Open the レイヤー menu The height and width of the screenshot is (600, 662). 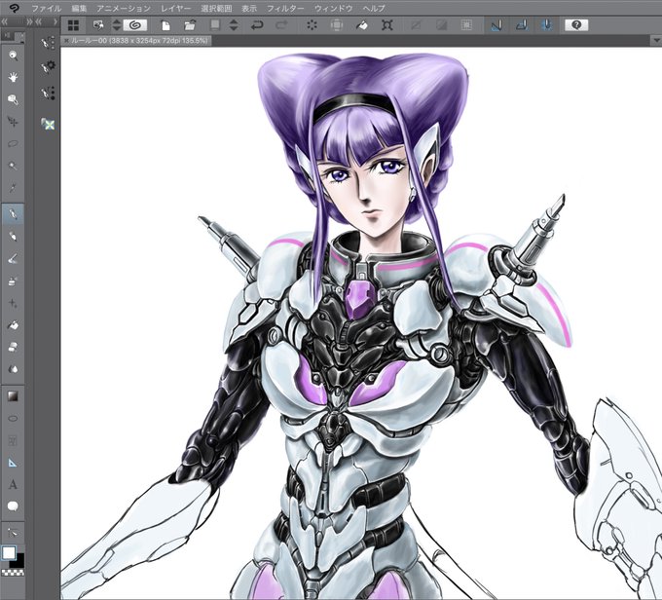click(175, 8)
